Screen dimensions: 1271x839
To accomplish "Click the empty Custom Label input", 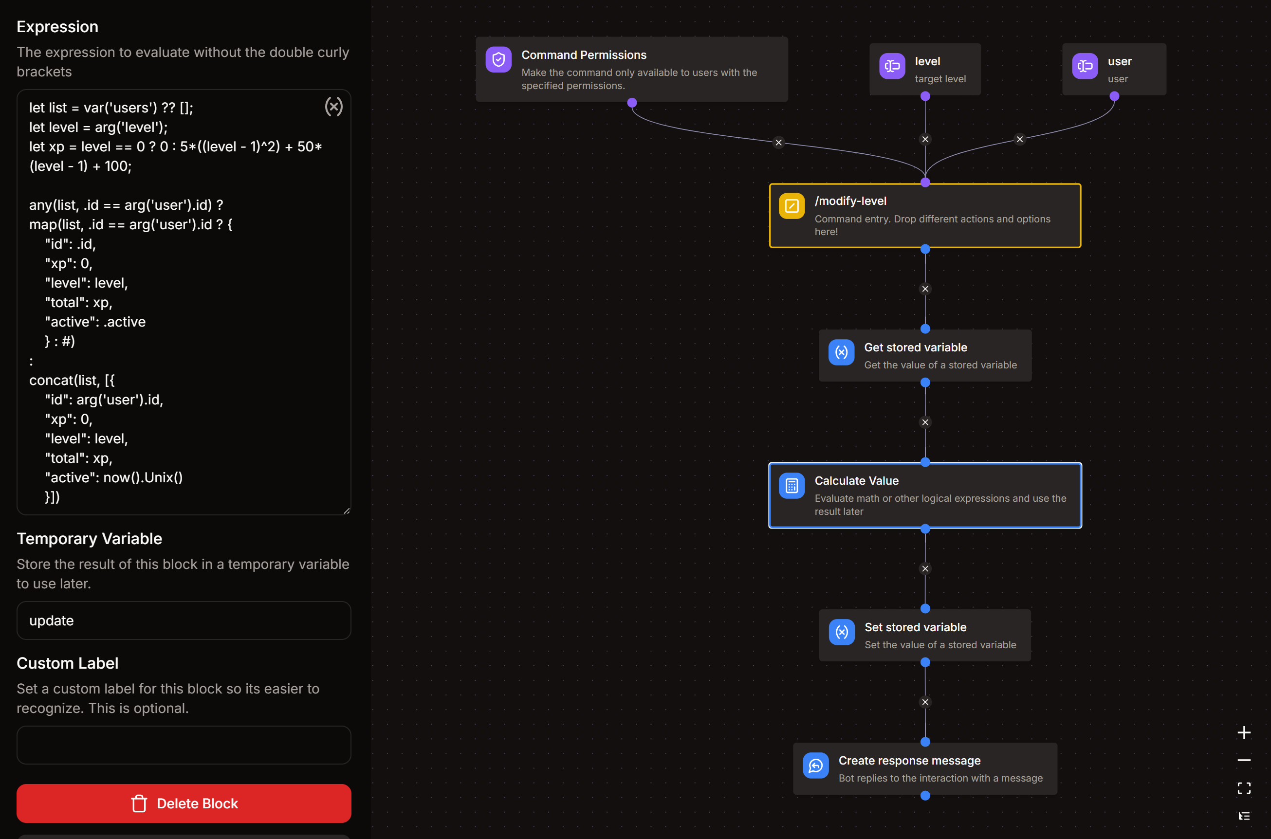I will click(184, 745).
